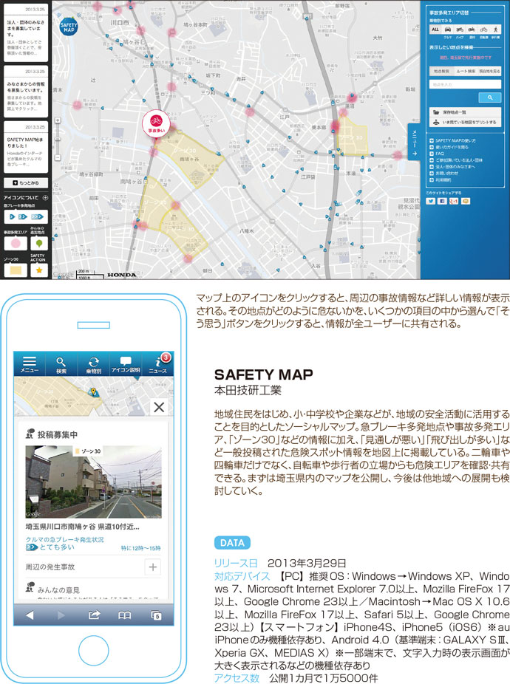
Task: Click the pink accident area legend swatch
Action: coord(16,243)
